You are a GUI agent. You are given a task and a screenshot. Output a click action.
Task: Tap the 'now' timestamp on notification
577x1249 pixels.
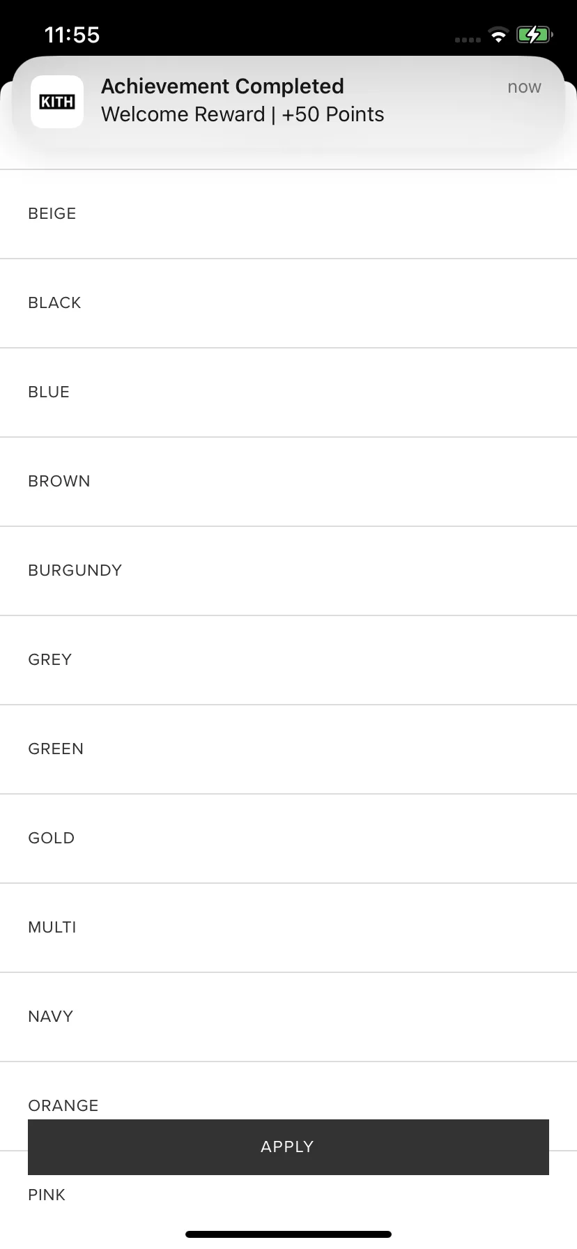[524, 87]
